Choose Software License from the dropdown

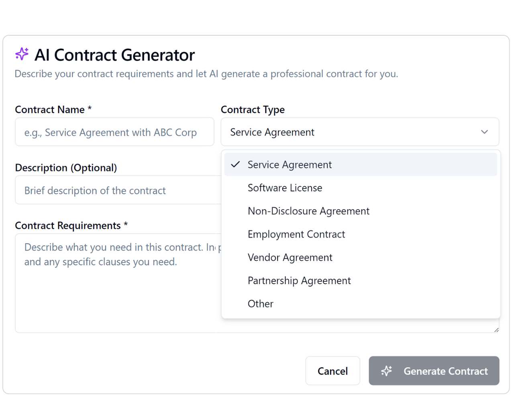pos(361,188)
